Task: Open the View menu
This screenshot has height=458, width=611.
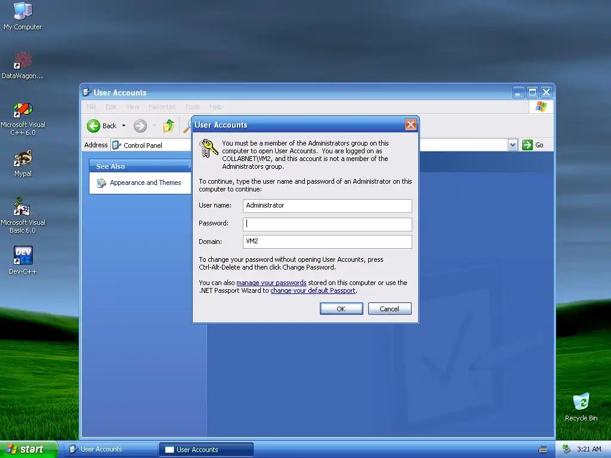Action: click(132, 107)
